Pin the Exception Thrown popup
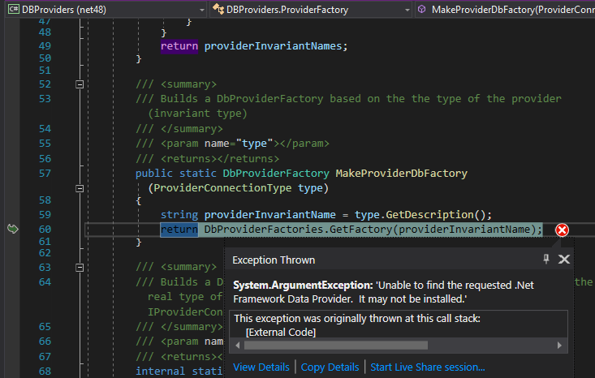 click(546, 259)
